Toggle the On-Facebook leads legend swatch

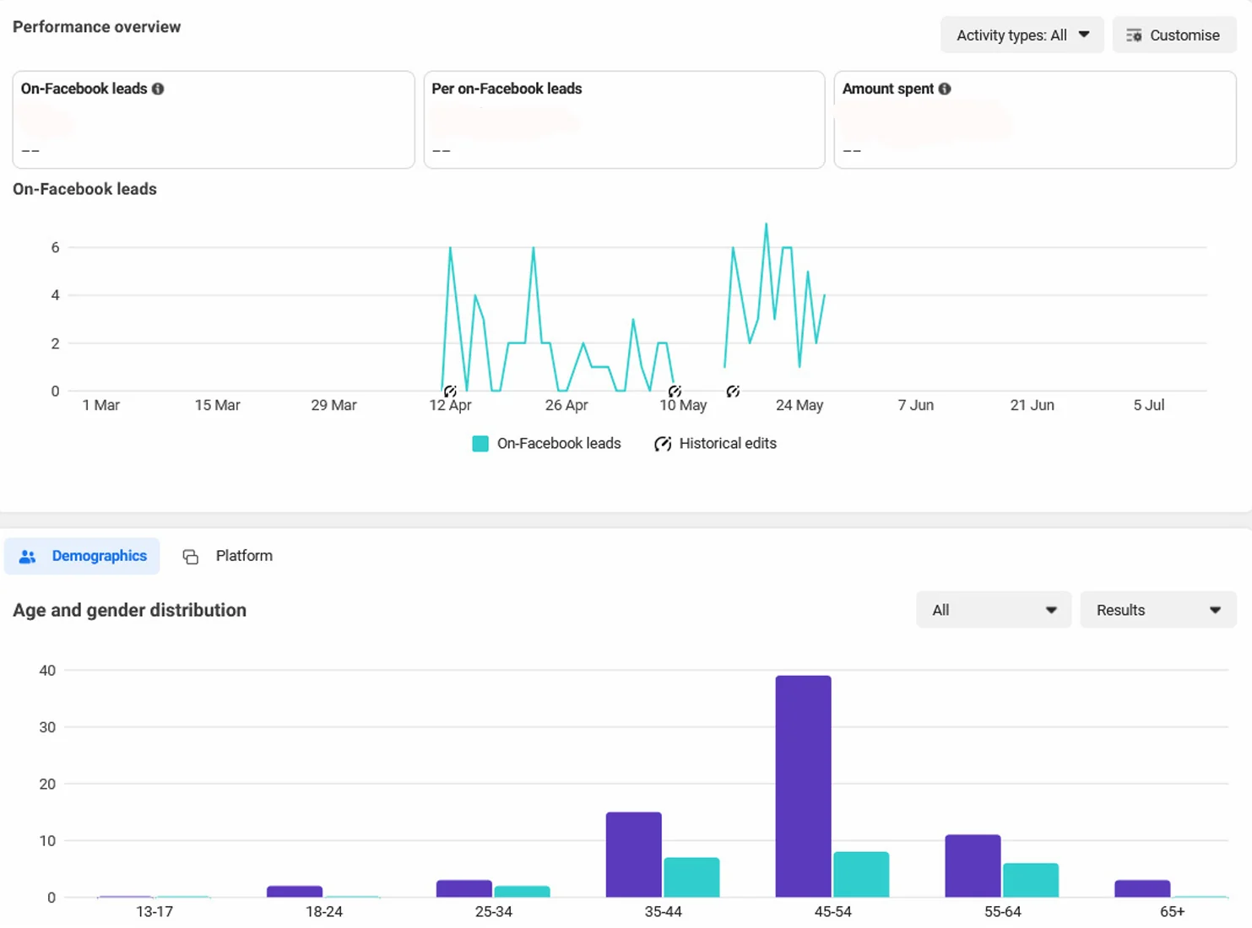point(480,444)
